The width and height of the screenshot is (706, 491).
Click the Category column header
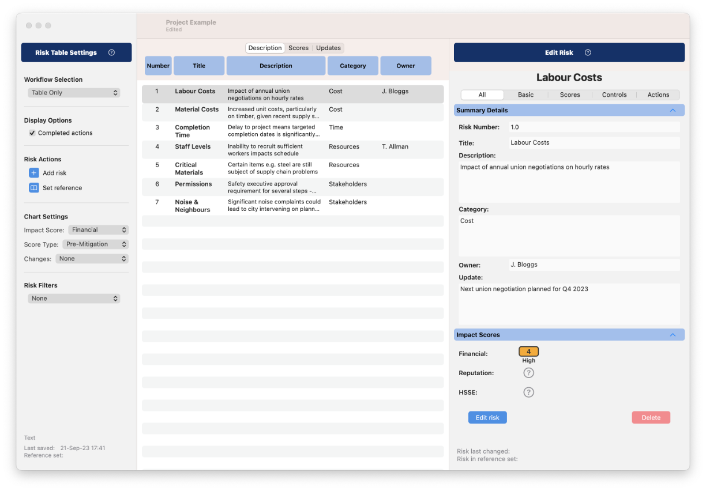coord(353,66)
